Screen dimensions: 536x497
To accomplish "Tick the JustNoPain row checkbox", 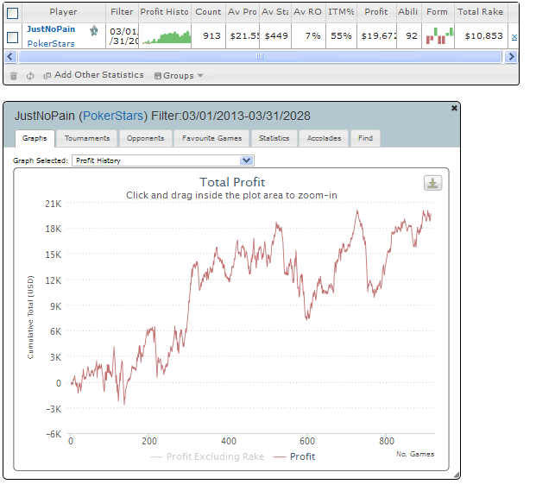I will [x=13, y=37].
